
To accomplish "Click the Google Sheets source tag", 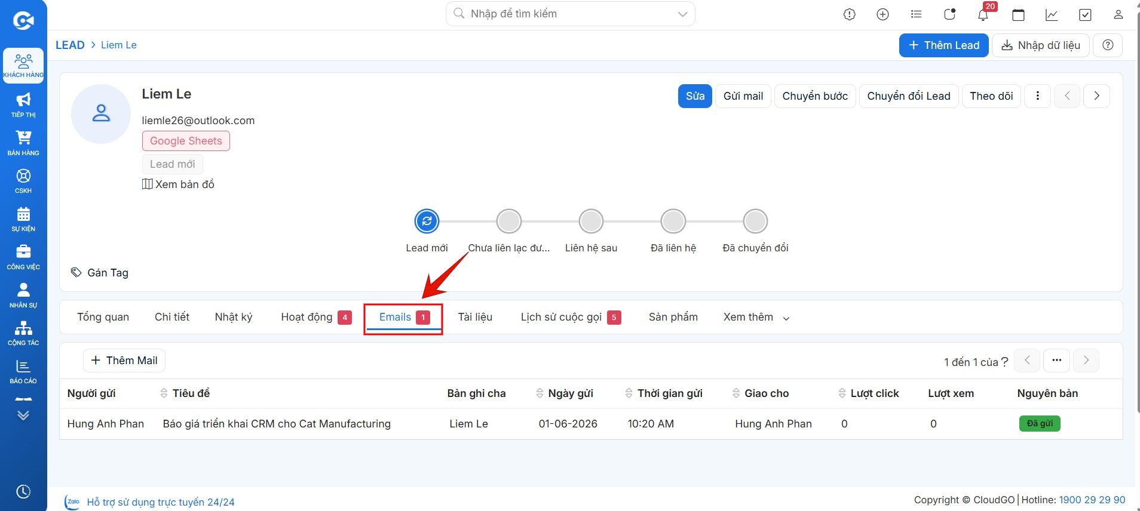I will [186, 141].
